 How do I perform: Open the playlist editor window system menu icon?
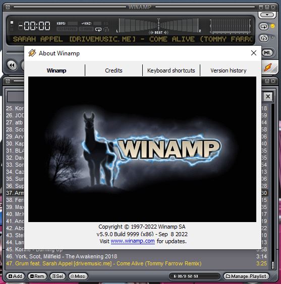tap(8, 81)
